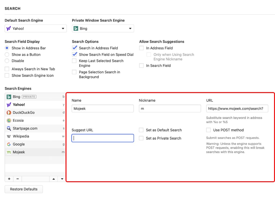Check Set as Private Search

tap(141, 138)
